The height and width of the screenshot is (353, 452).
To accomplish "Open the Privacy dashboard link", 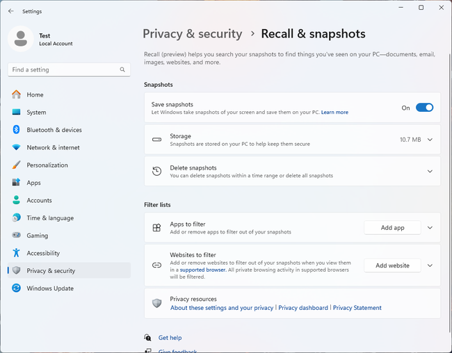I will 303,308.
